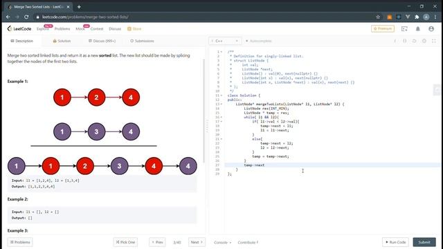
Task: Submit the solution
Action: point(424,242)
